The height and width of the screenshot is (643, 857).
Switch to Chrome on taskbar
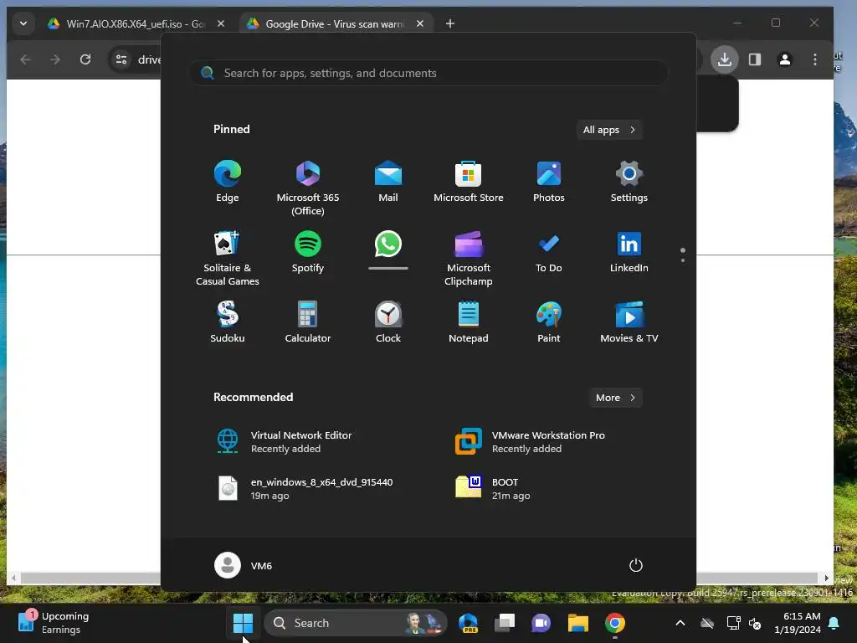click(x=615, y=623)
